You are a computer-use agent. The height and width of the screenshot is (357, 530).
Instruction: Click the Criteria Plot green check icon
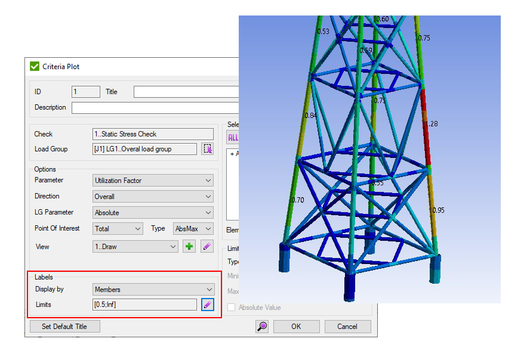point(35,66)
